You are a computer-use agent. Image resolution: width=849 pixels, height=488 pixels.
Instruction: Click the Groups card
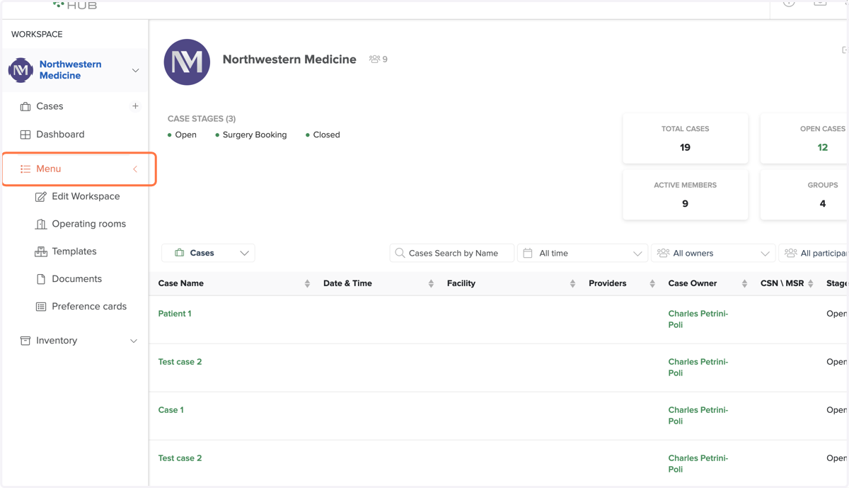(804, 194)
